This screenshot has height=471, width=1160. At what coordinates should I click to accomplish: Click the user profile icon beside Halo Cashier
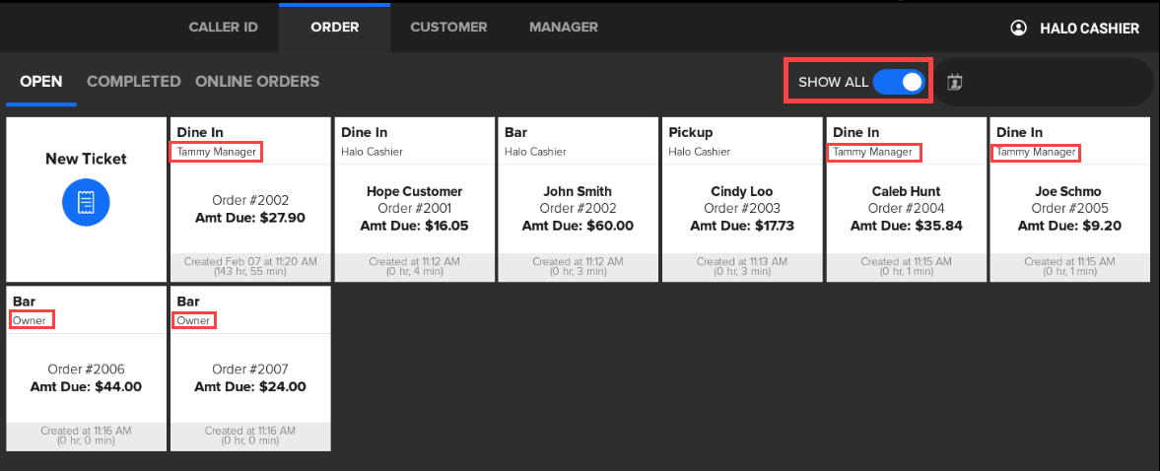tap(1018, 28)
